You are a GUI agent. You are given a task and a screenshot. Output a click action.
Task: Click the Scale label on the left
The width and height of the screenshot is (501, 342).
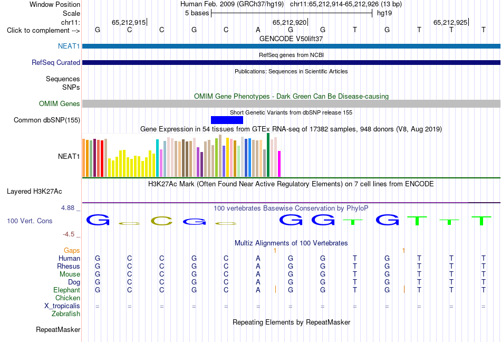coord(71,13)
